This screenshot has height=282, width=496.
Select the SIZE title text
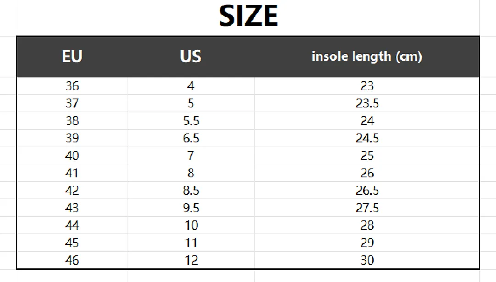[248, 16]
